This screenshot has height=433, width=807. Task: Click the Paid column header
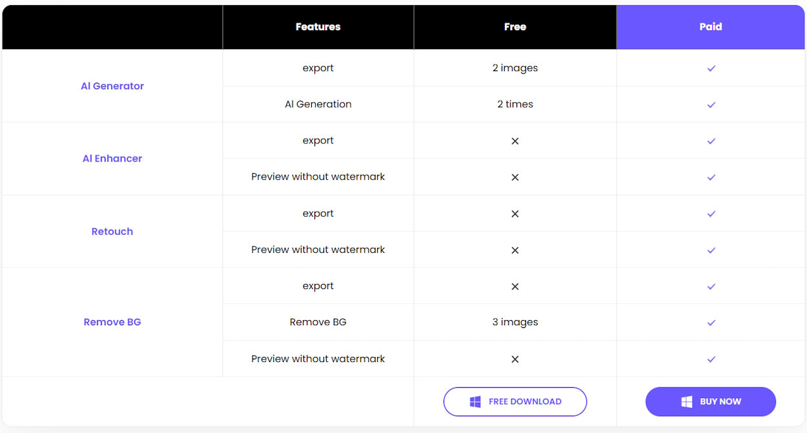coord(711,26)
